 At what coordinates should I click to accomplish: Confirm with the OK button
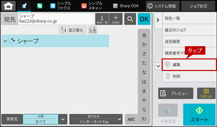[144, 19]
